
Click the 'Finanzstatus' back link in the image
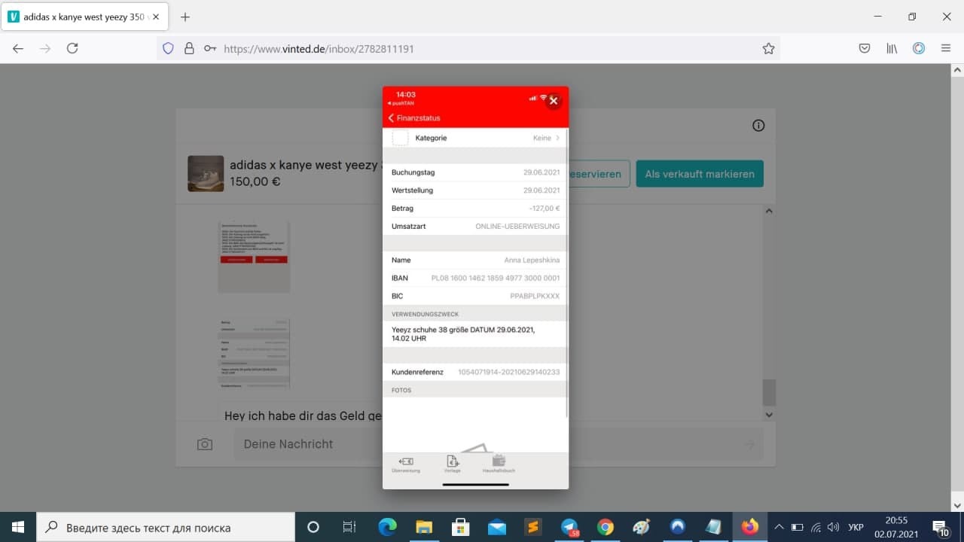(414, 118)
